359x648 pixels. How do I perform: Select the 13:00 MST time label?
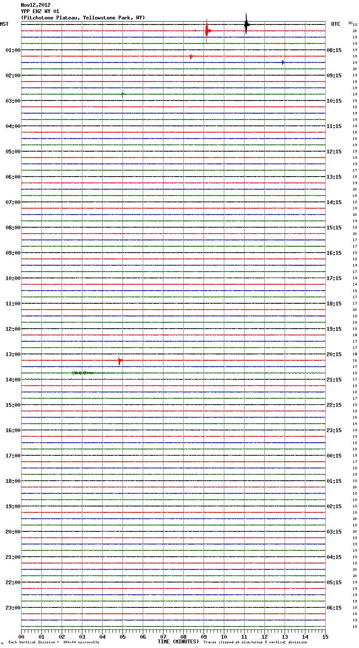coord(13,354)
